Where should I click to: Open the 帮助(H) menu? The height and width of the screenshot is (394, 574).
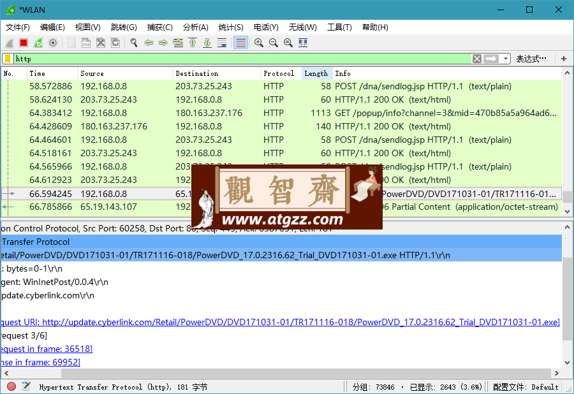pos(375,27)
